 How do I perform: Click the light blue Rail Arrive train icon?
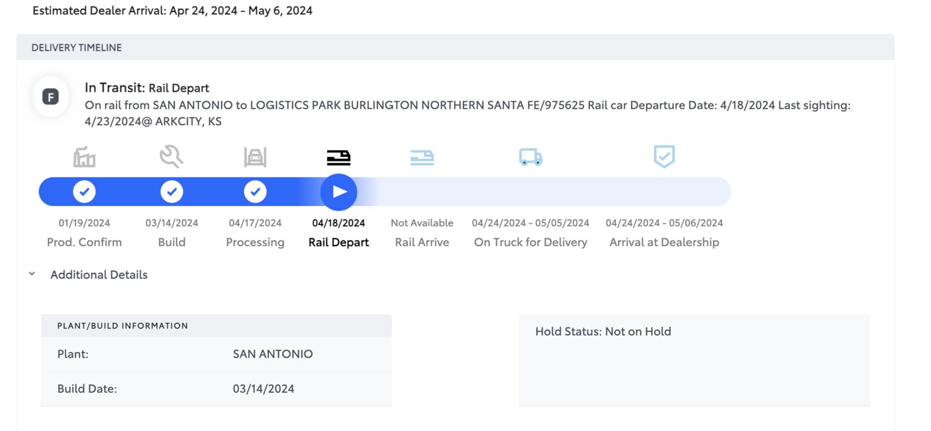pos(422,158)
